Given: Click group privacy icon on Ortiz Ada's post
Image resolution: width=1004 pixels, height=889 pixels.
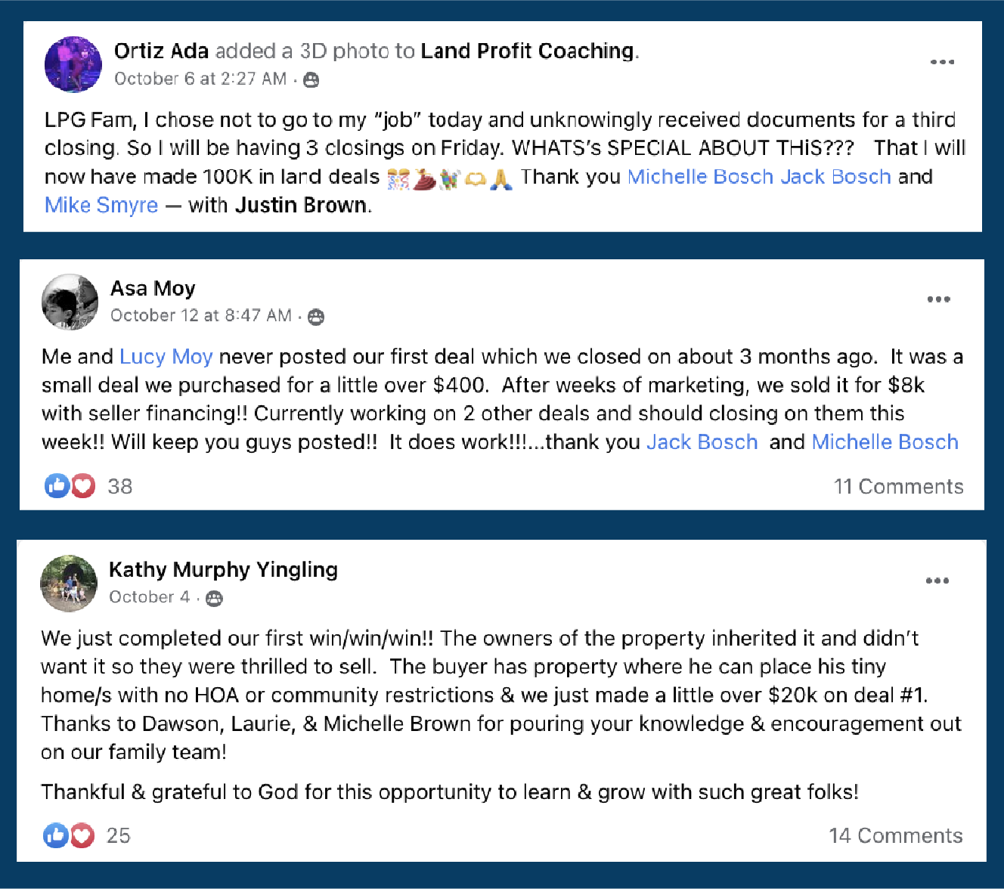Looking at the screenshot, I should (311, 80).
